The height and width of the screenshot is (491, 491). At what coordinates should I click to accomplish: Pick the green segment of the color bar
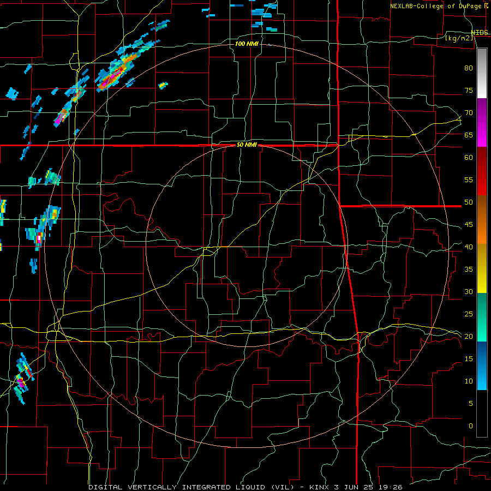click(482, 317)
